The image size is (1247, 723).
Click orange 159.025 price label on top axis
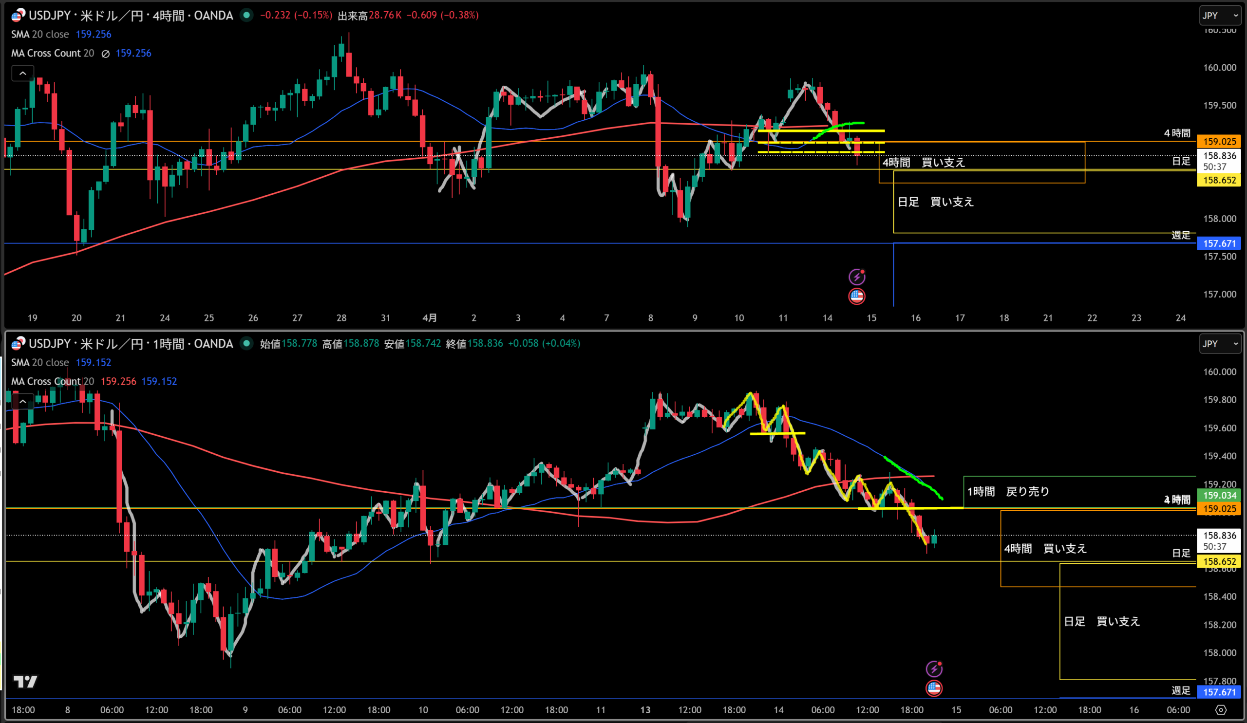pyautogui.click(x=1219, y=141)
